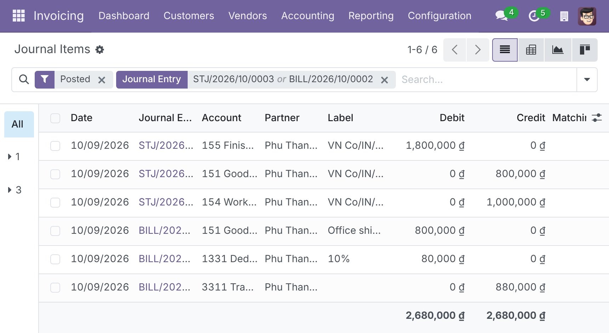The width and height of the screenshot is (609, 333).
Task: Open the Accounting menu
Action: [308, 16]
